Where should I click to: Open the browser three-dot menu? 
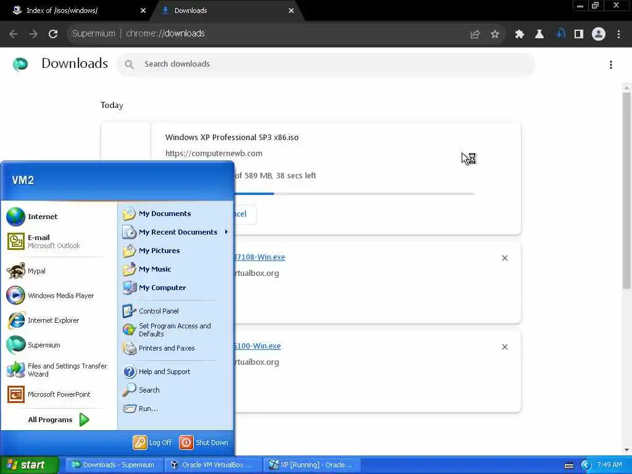point(618,35)
